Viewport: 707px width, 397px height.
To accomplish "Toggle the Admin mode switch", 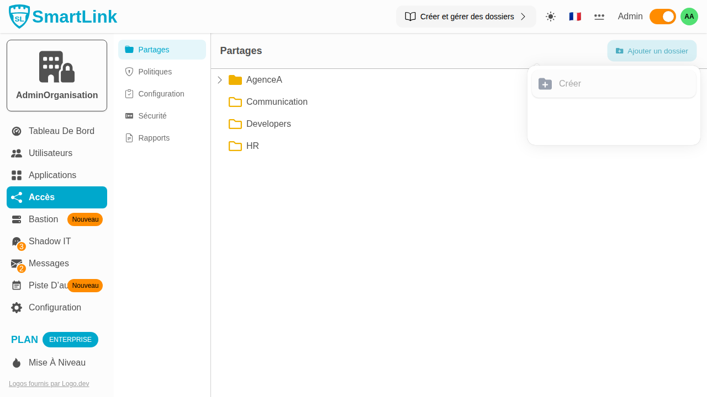I will tap(662, 17).
